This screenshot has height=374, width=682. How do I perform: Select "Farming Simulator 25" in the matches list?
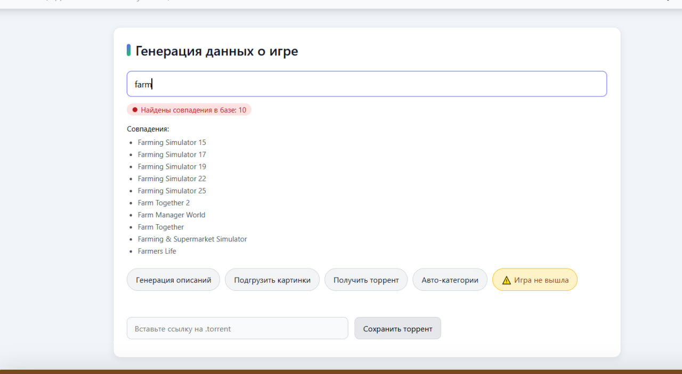coord(172,191)
